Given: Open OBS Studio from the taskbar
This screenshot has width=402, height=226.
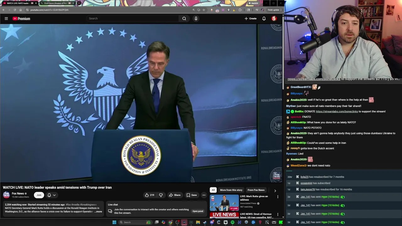Looking at the screenshot, I should pos(177,222).
